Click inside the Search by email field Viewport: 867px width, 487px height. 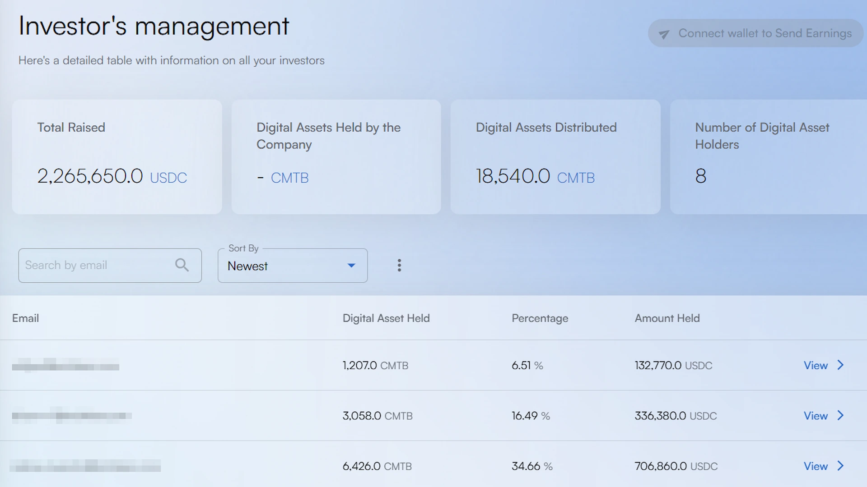tap(90, 265)
